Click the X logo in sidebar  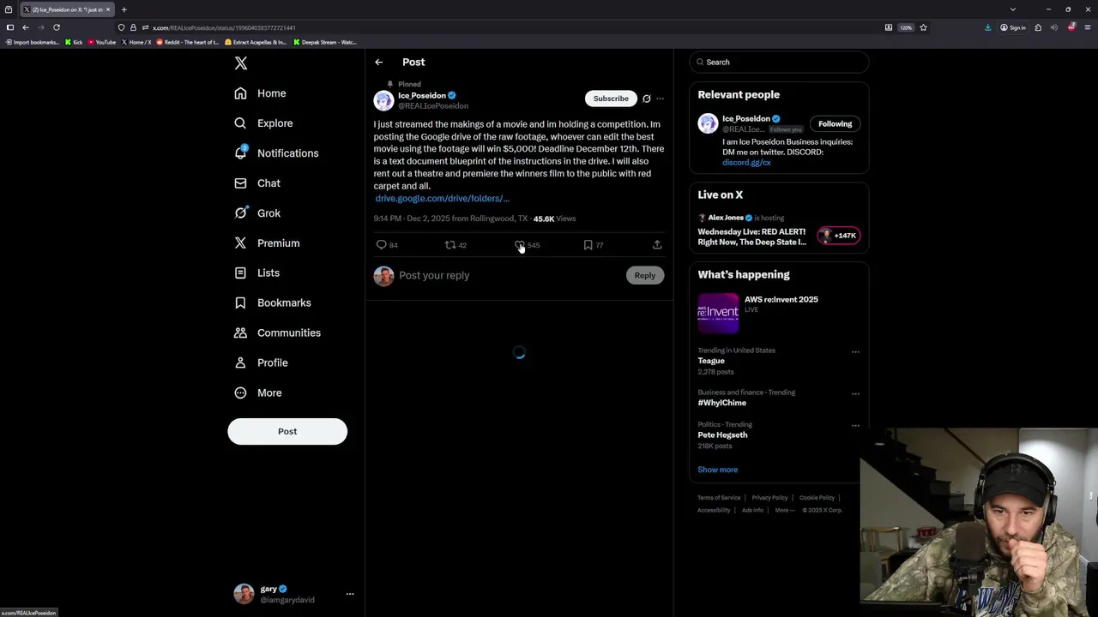pyautogui.click(x=241, y=63)
